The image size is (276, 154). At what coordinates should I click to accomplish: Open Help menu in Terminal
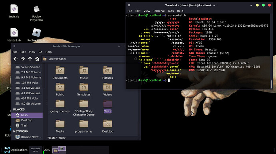click(x=180, y=11)
